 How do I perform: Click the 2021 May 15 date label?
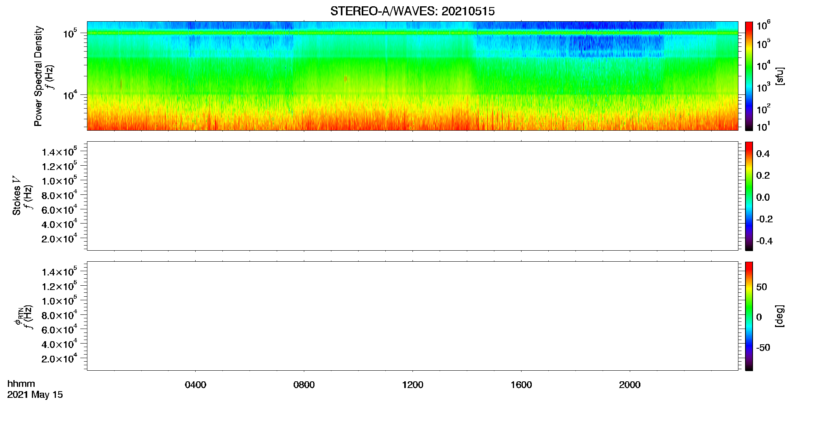tap(35, 395)
